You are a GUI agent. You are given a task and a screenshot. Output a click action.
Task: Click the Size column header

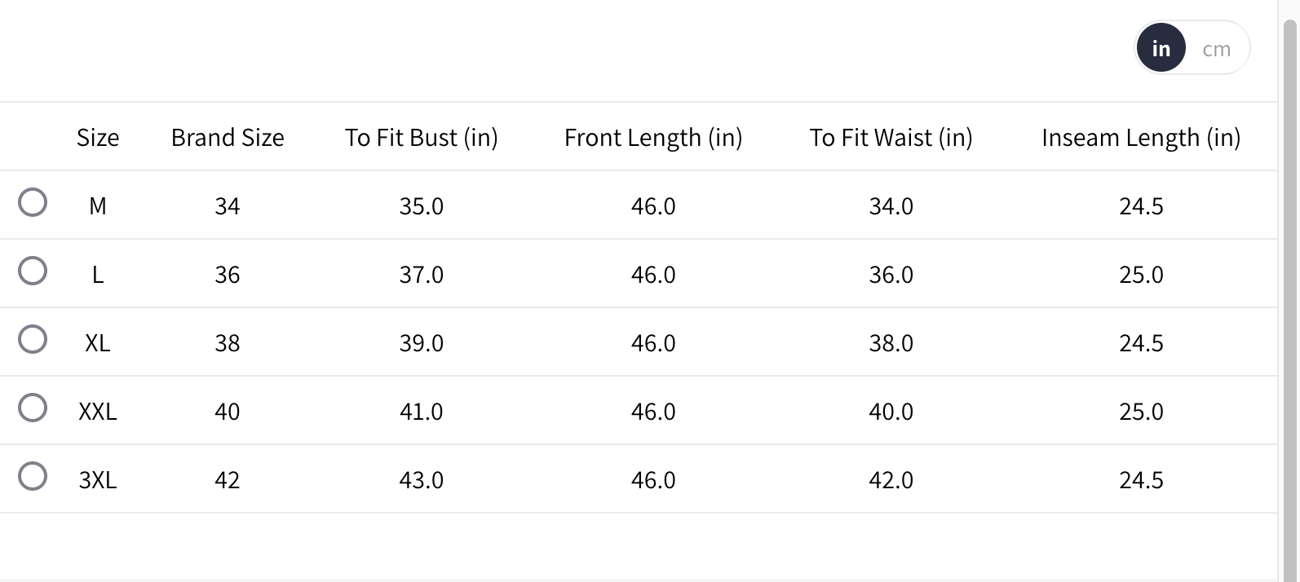[98, 138]
